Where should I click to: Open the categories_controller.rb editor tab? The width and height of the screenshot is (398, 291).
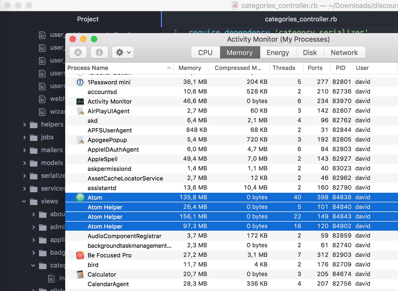pyautogui.click(x=300, y=19)
